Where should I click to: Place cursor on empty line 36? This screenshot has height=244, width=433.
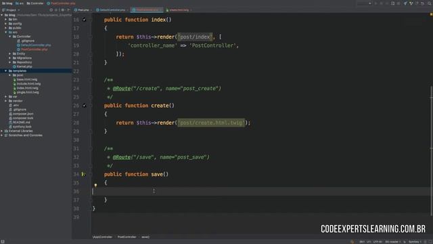coord(261,191)
